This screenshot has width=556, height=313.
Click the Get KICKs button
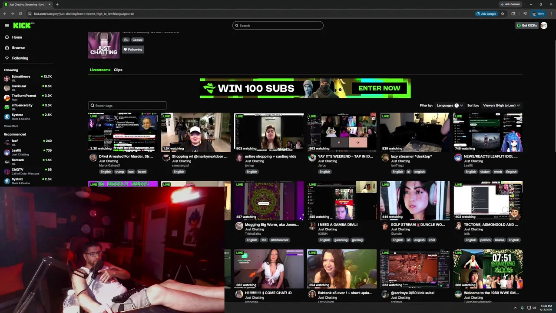[x=527, y=26]
